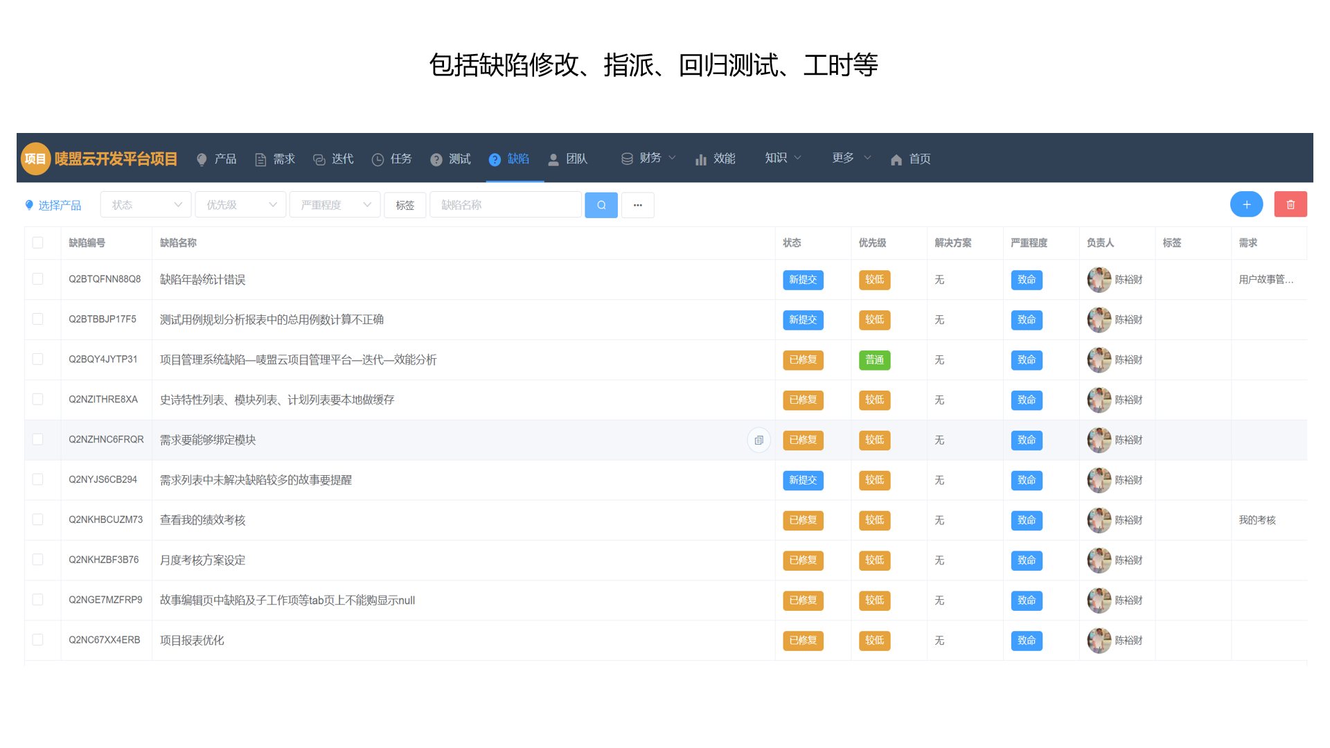
Task: Click the search magnifier icon beside 缺陷名称
Action: pos(601,204)
